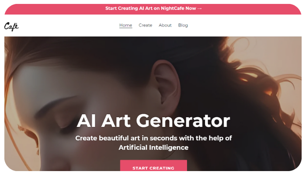Click the word Generator in the headline
The height and width of the screenshot is (175, 306).
point(183,121)
